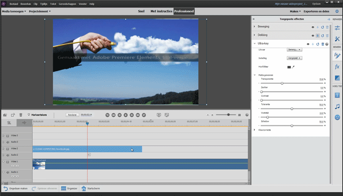Open the Tools wrench icon in sidebar
The width and height of the screenshot is (343, 196).
(x=337, y=39)
